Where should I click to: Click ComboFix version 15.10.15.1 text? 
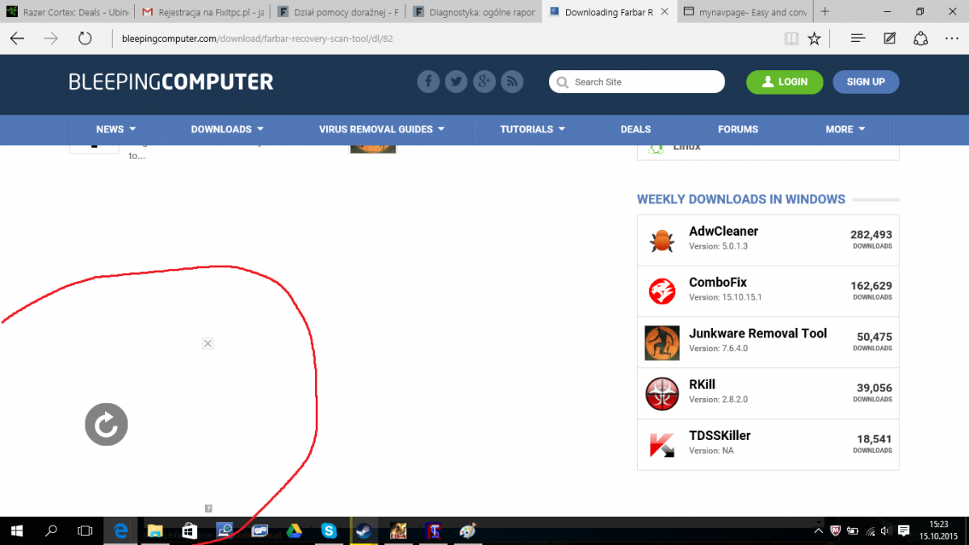(x=725, y=297)
